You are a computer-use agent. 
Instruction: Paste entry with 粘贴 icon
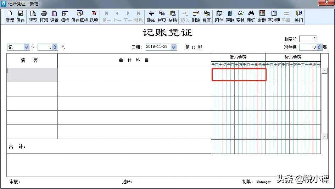click(x=172, y=16)
